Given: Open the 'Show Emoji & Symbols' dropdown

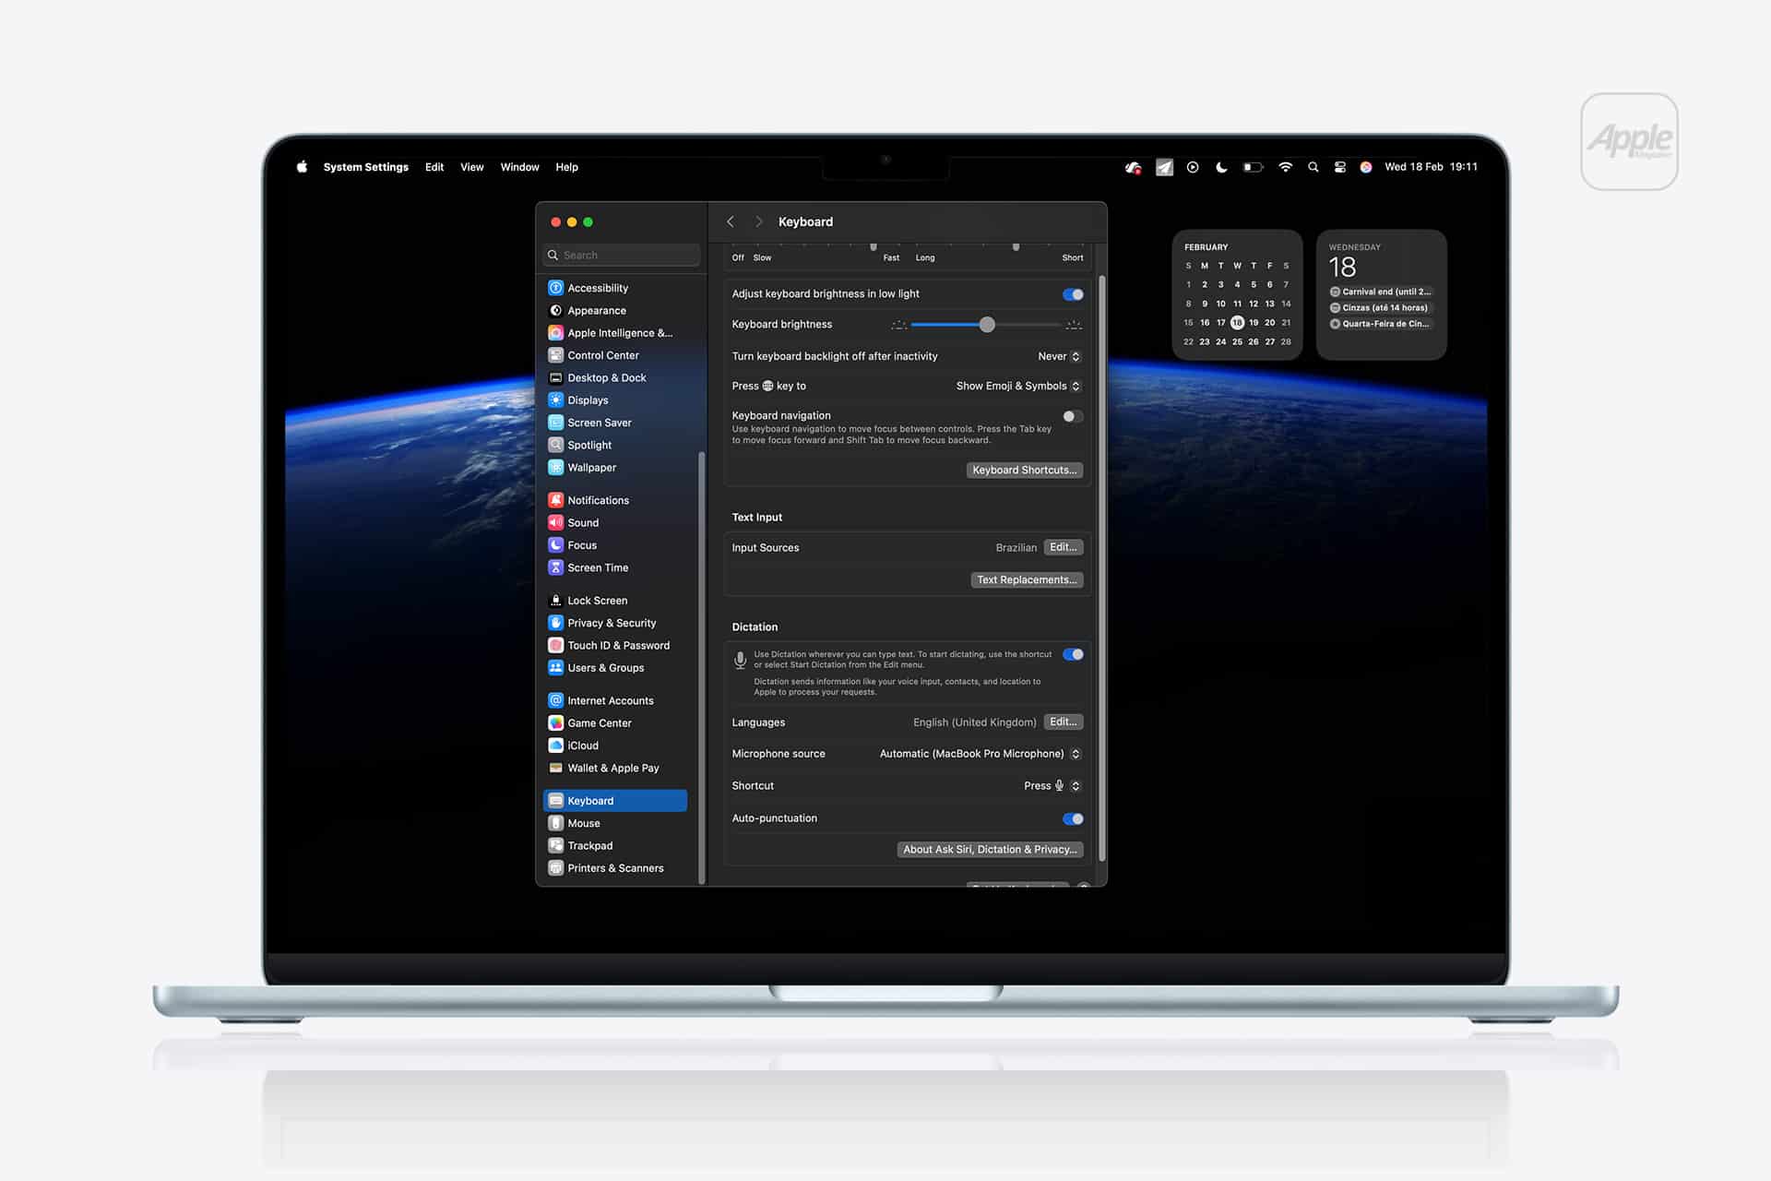Looking at the screenshot, I should (1018, 386).
